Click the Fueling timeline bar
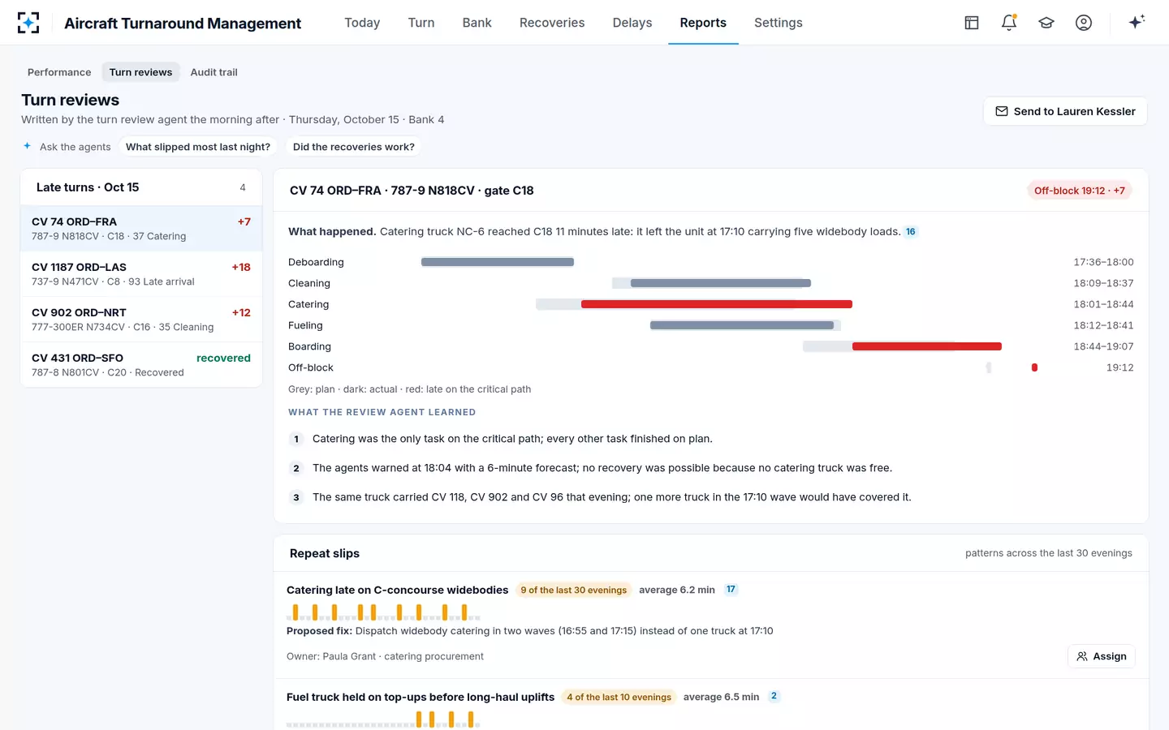Image resolution: width=1169 pixels, height=730 pixels. click(742, 325)
